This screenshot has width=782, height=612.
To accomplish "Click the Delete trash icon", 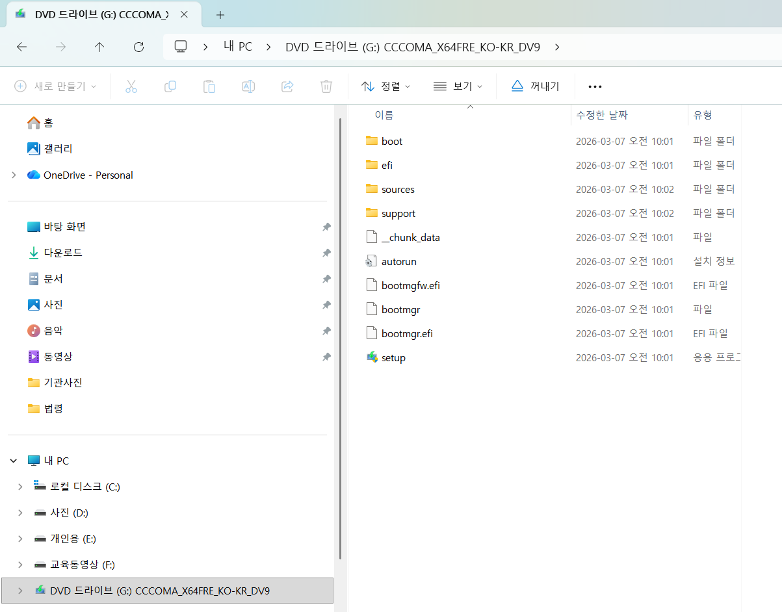I will [x=326, y=86].
